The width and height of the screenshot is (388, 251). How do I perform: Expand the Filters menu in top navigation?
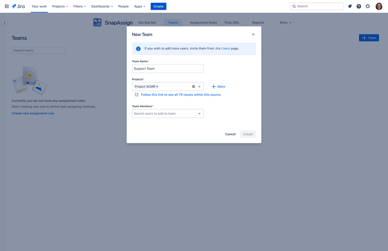click(80, 6)
